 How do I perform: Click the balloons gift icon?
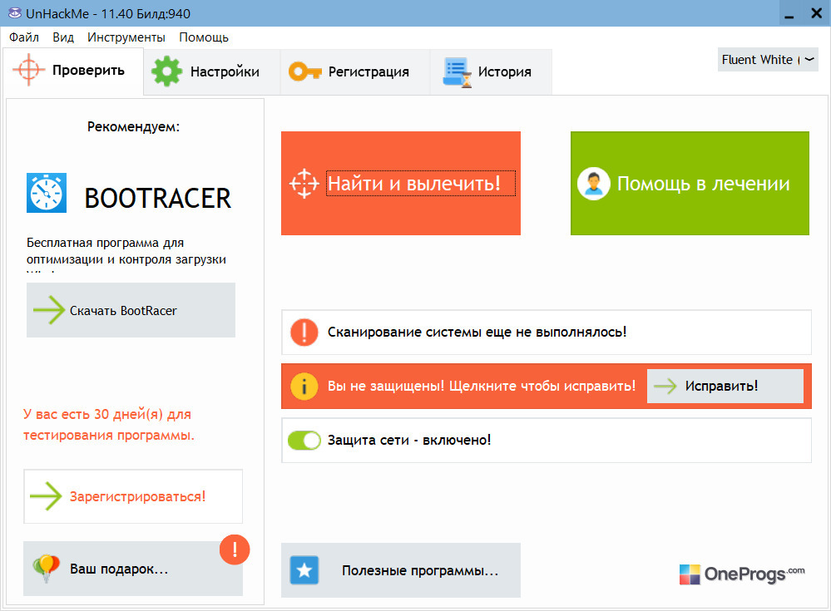(46, 569)
